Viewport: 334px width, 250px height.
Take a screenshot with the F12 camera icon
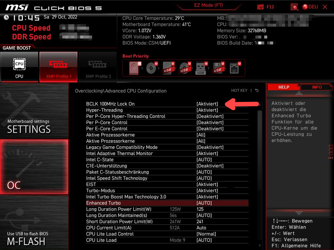(x=260, y=7)
